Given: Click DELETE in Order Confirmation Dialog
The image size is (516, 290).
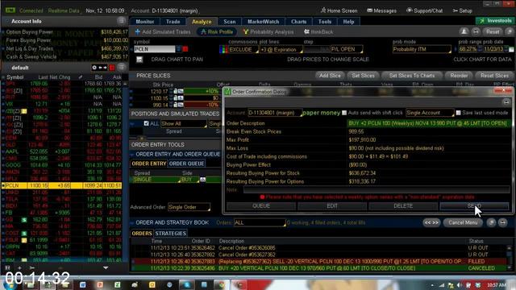Looking at the screenshot, I should click(403, 206).
